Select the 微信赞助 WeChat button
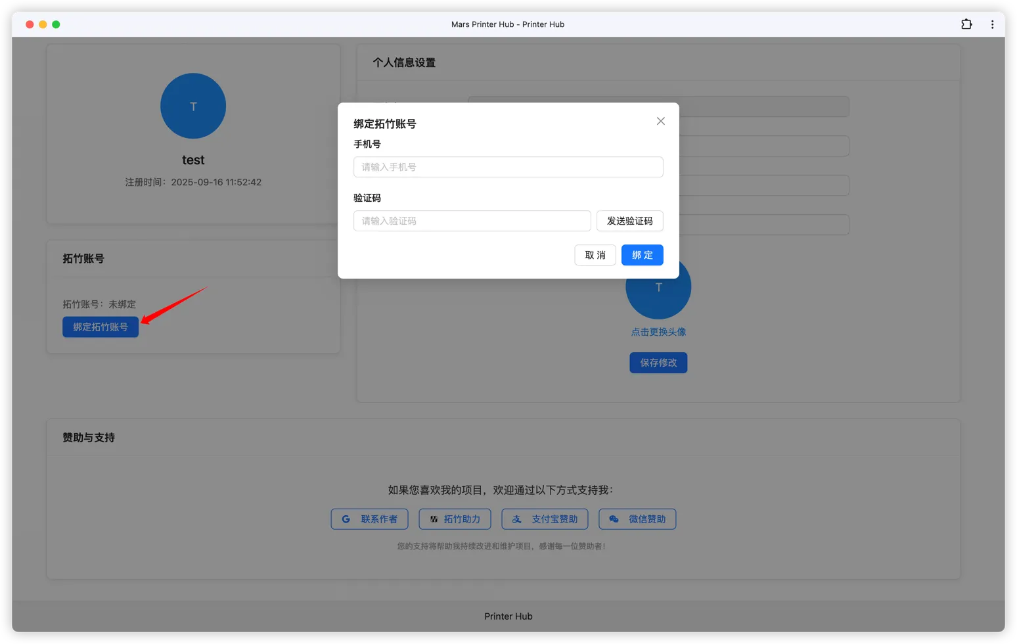Screen dimensions: 1017x644 tap(637, 519)
